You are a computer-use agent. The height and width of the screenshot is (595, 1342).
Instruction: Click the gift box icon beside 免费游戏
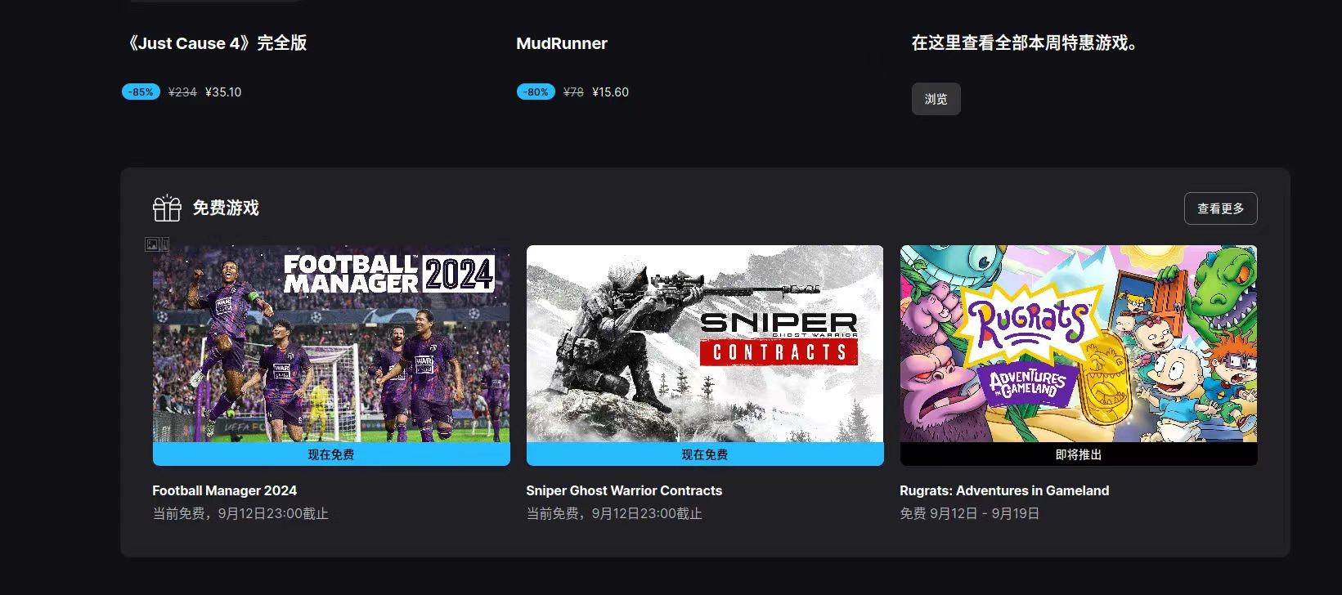167,208
